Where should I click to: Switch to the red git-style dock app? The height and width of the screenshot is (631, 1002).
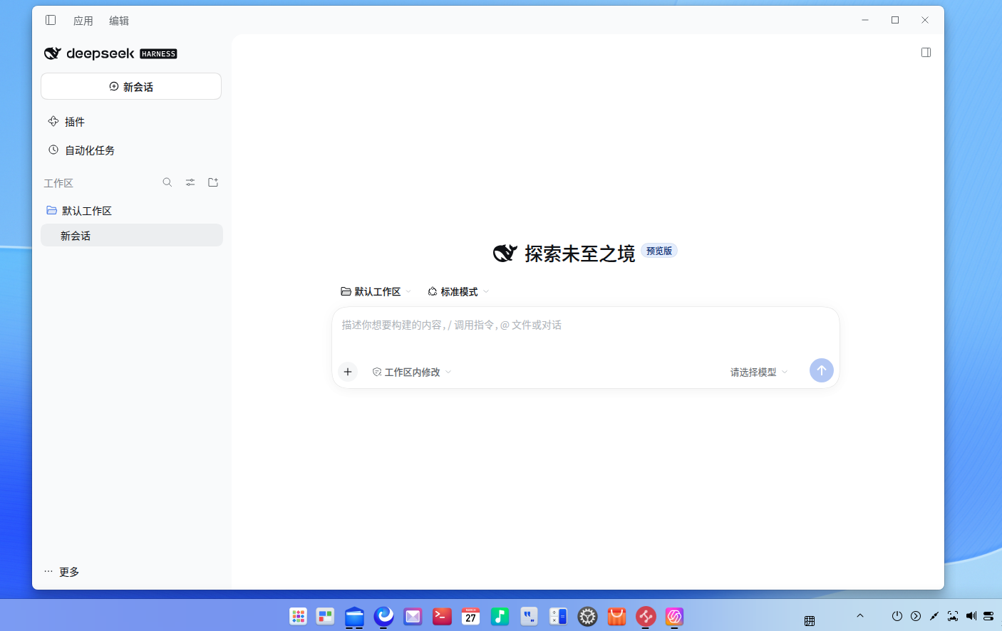646,616
